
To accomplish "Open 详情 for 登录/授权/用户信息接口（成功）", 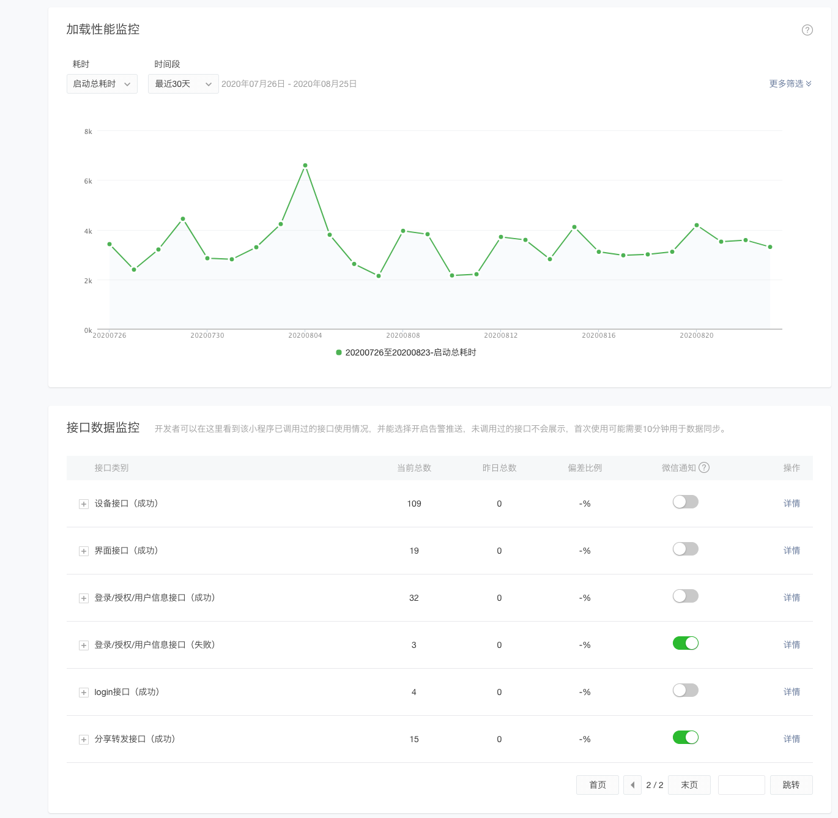I will (792, 598).
